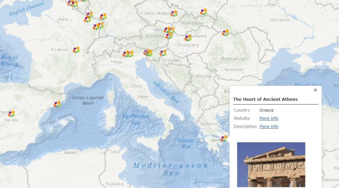339x188 pixels.
Task: Open the marker in central France
Action: pos(76,50)
